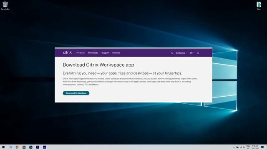Screen dimensions: 267x150
Task: Open the EN language dropdown
Action: click(192, 53)
